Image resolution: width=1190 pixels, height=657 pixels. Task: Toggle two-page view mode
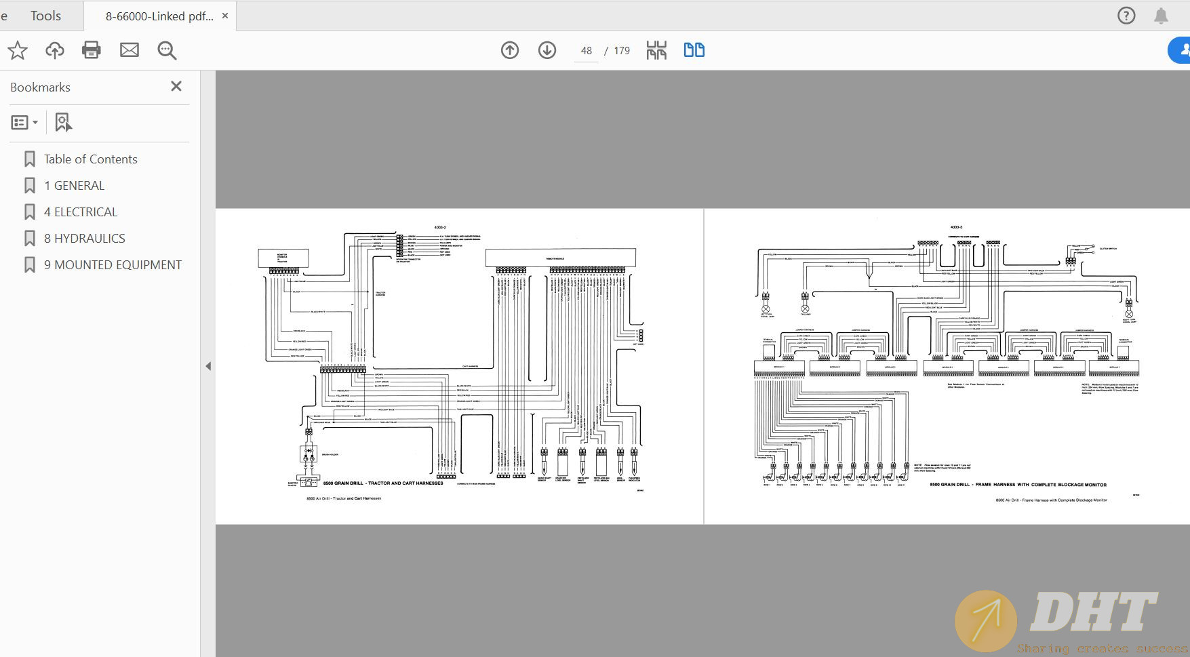coord(694,50)
